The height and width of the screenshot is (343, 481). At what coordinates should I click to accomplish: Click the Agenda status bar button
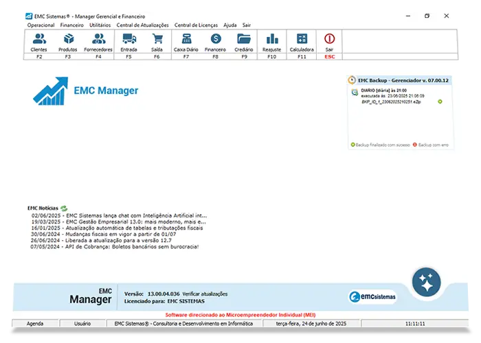pos(35,323)
